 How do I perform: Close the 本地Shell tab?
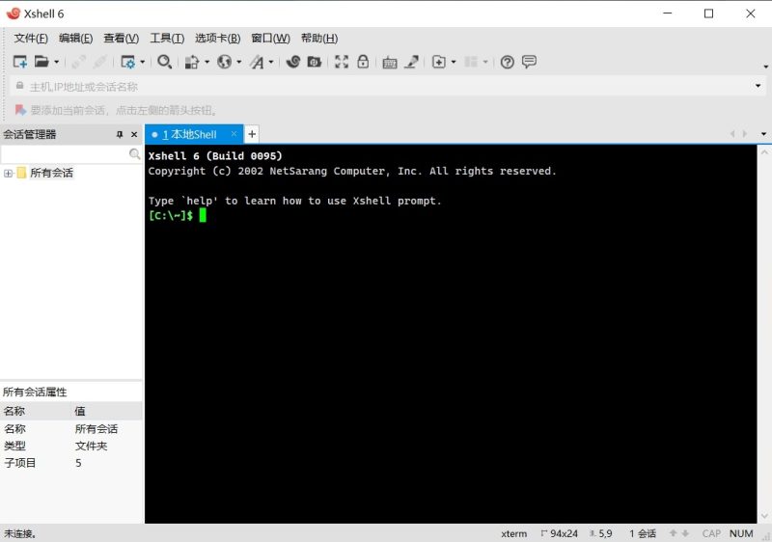coord(234,134)
